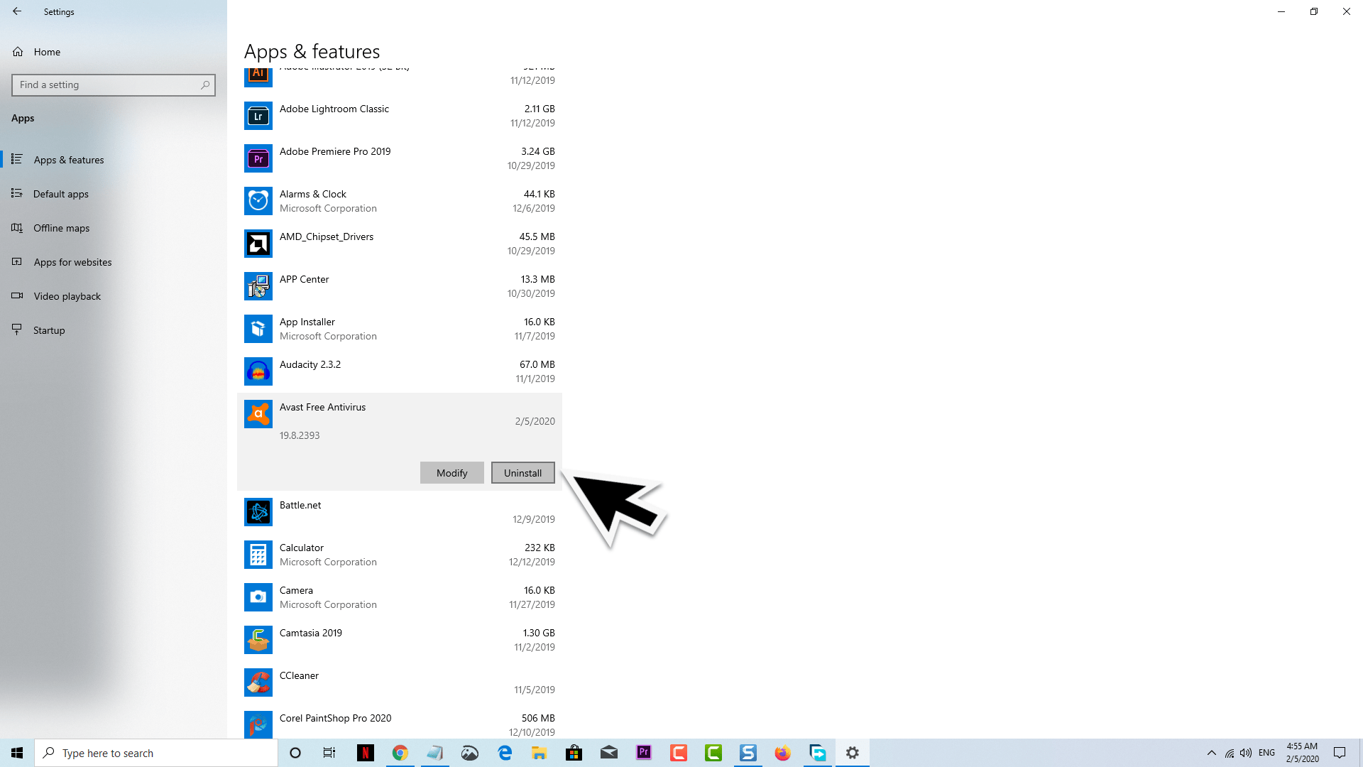Click the CCleaner icon

tap(258, 682)
